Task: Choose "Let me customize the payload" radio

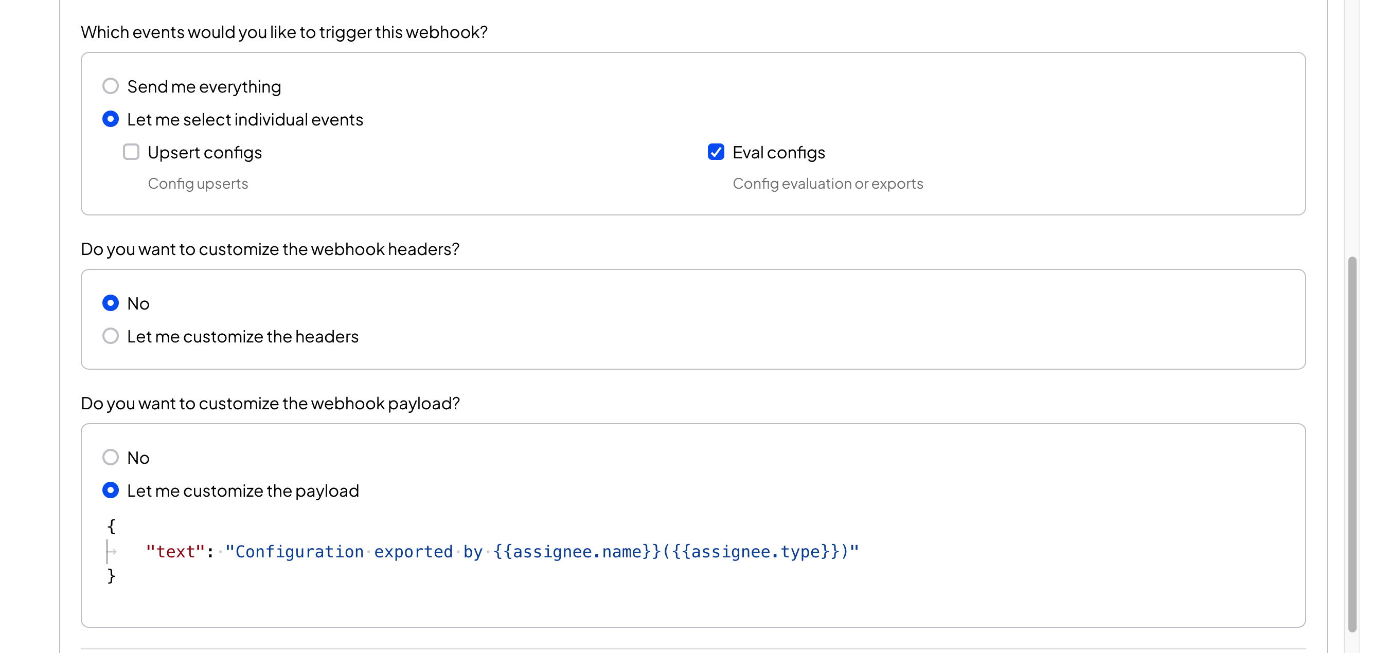Action: tap(111, 491)
